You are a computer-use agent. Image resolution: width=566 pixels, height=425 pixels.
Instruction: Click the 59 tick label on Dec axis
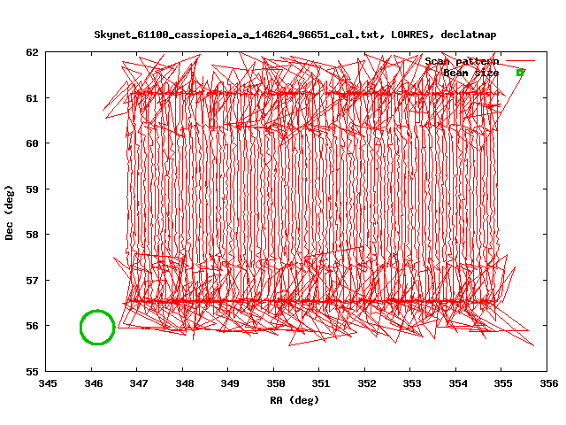32,189
